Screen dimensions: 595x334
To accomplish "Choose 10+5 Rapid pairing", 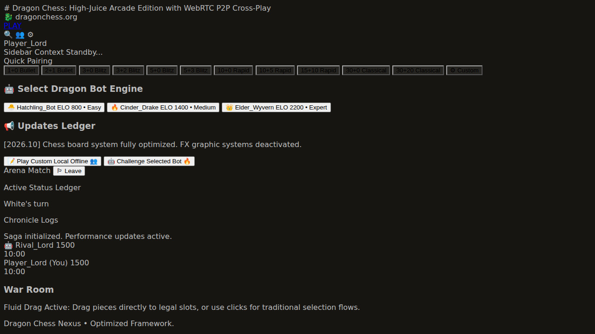I will click(x=275, y=70).
